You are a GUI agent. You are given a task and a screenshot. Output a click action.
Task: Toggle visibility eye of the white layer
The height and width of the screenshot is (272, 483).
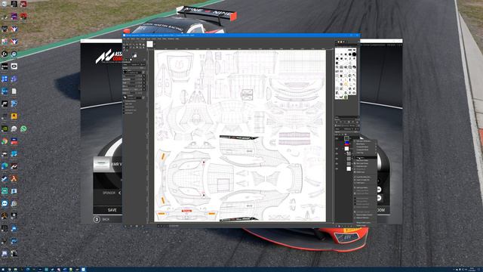coord(337,148)
